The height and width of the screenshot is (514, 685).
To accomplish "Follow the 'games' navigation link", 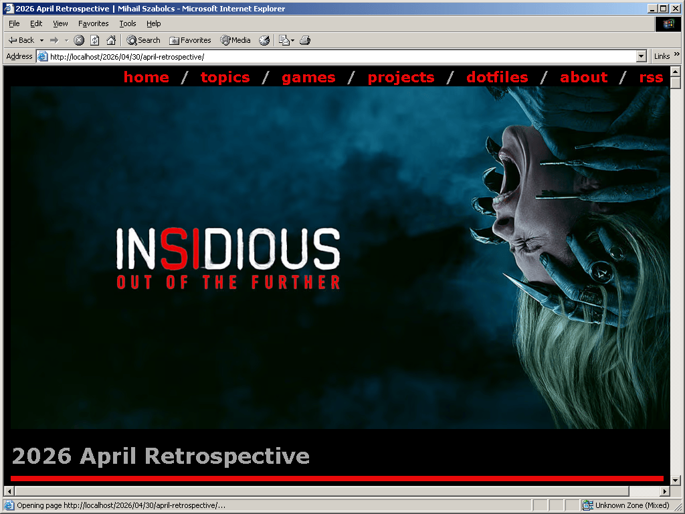I will [308, 78].
